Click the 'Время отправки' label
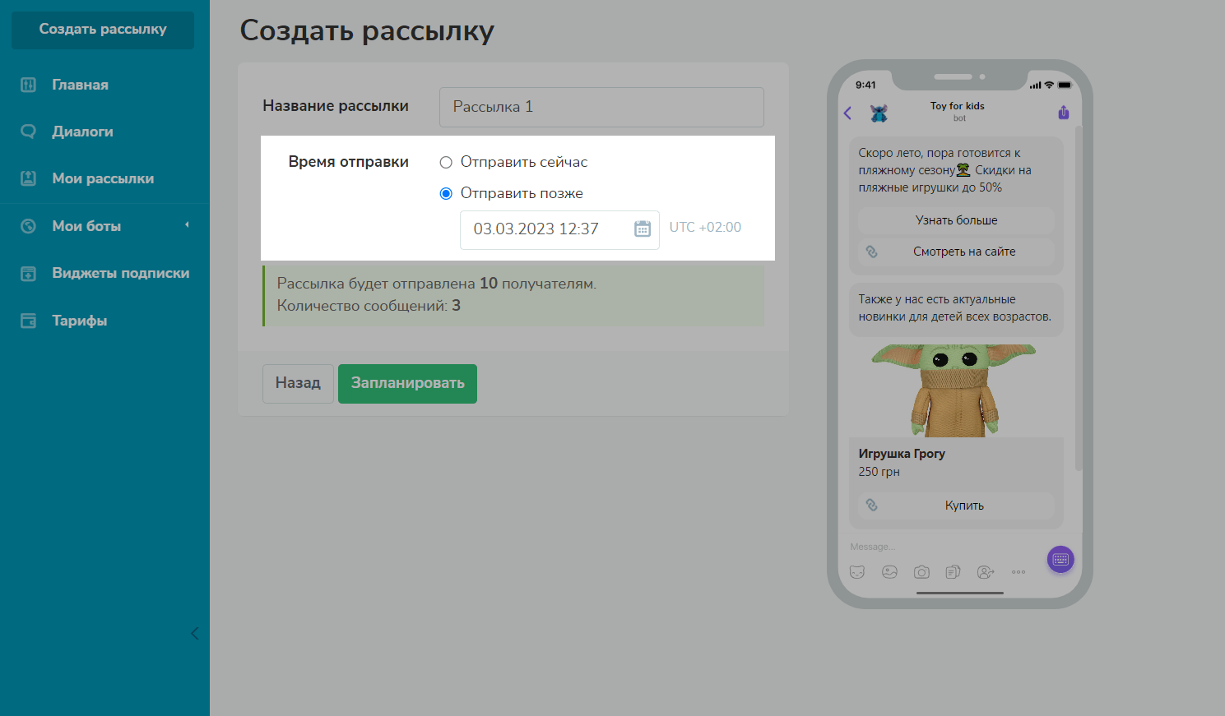The height and width of the screenshot is (716, 1225). [x=349, y=162]
